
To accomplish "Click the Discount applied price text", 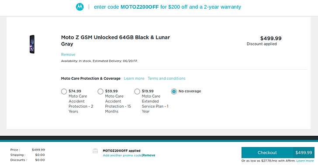I will pyautogui.click(x=262, y=44).
